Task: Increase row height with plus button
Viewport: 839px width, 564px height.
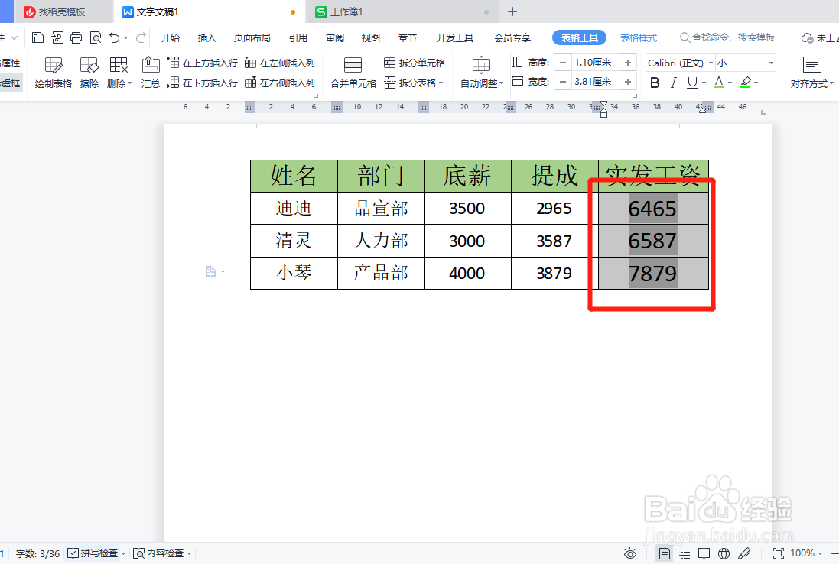Action: pos(628,63)
